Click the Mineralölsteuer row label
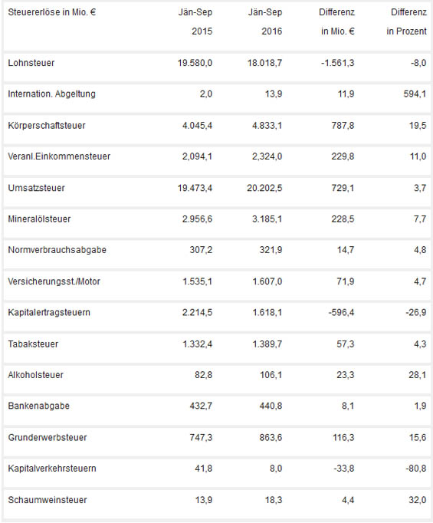Viewport: 433px width, 523px height. tap(39, 219)
